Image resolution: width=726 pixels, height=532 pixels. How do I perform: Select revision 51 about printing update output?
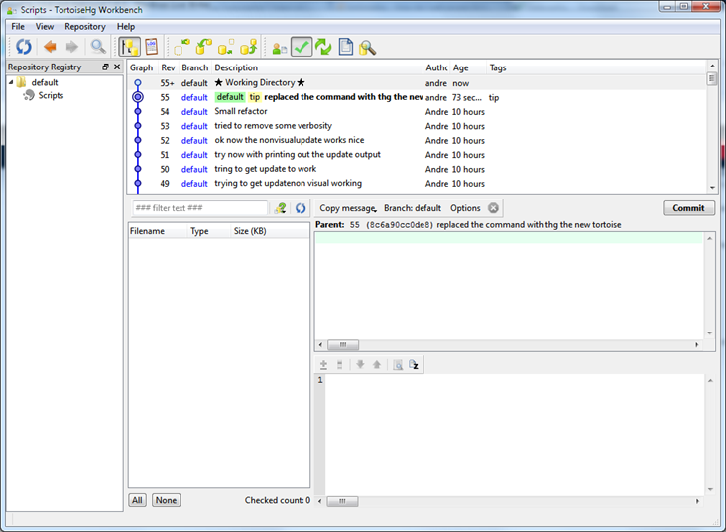(417, 155)
